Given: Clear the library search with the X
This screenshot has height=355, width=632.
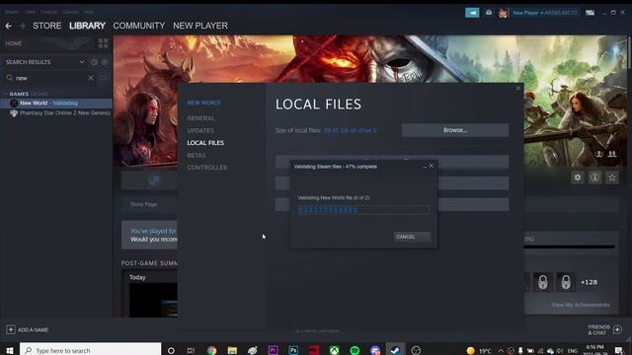Looking at the screenshot, I should point(91,78).
